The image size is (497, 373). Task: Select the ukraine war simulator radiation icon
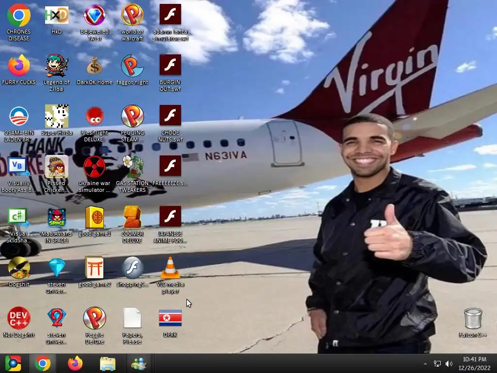click(x=95, y=167)
